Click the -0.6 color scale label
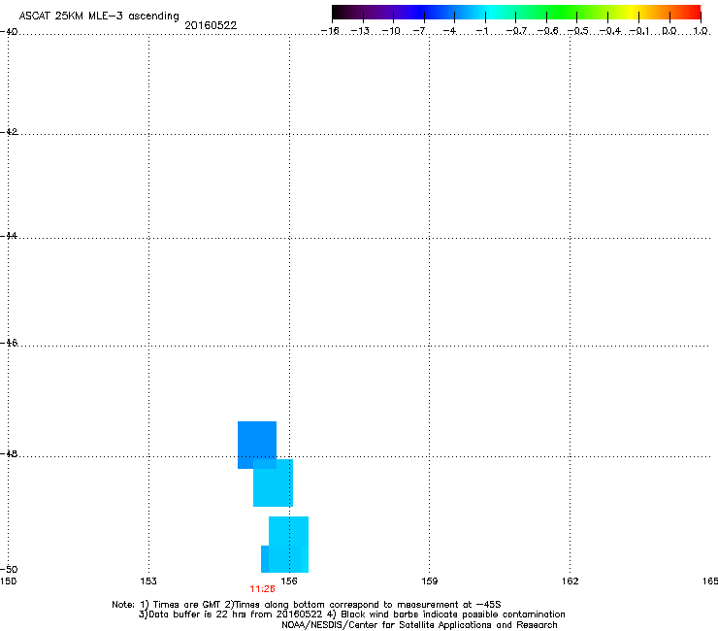Image resolution: width=718 pixels, height=631 pixels. 547,31
